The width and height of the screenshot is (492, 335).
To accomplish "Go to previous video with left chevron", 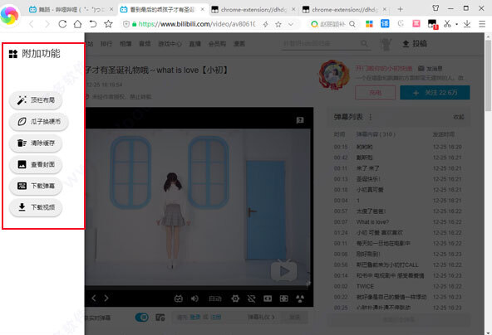I will pyautogui.click(x=94, y=298).
